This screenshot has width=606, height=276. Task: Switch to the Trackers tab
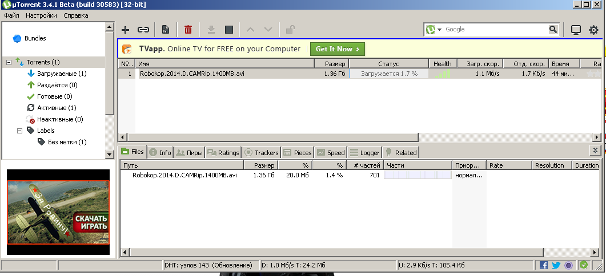(x=262, y=153)
